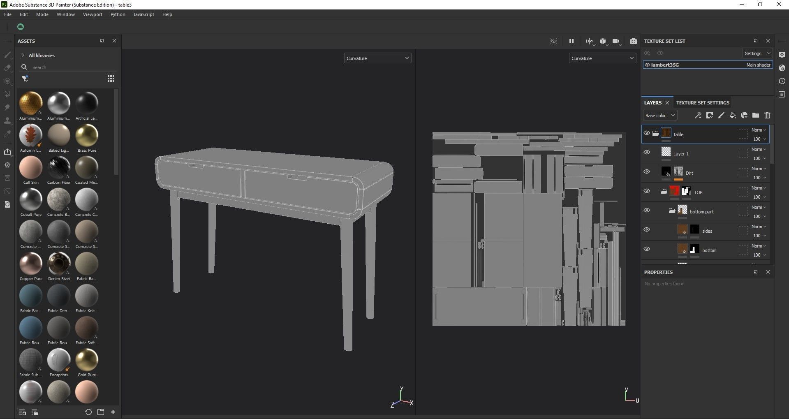
Task: Take a viewport screenshot with camera icon
Action: [634, 41]
